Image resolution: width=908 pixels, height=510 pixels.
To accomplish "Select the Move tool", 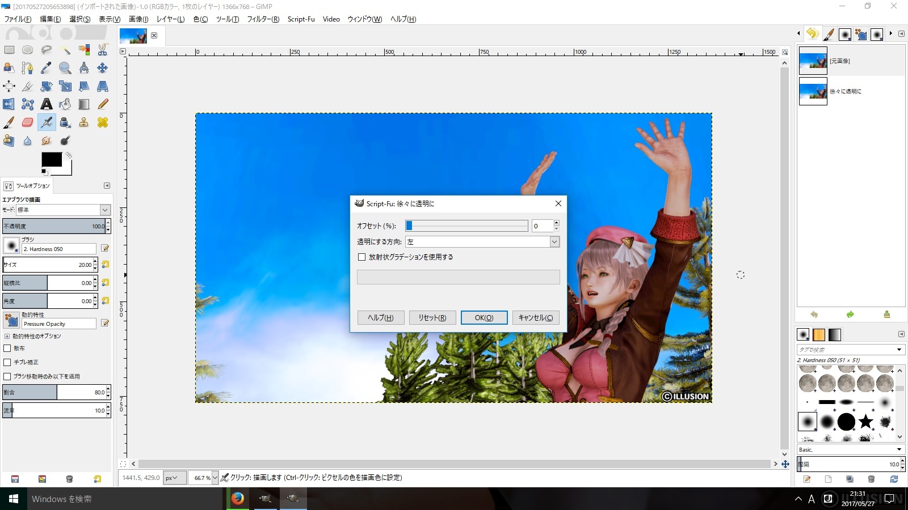I will click(x=103, y=68).
